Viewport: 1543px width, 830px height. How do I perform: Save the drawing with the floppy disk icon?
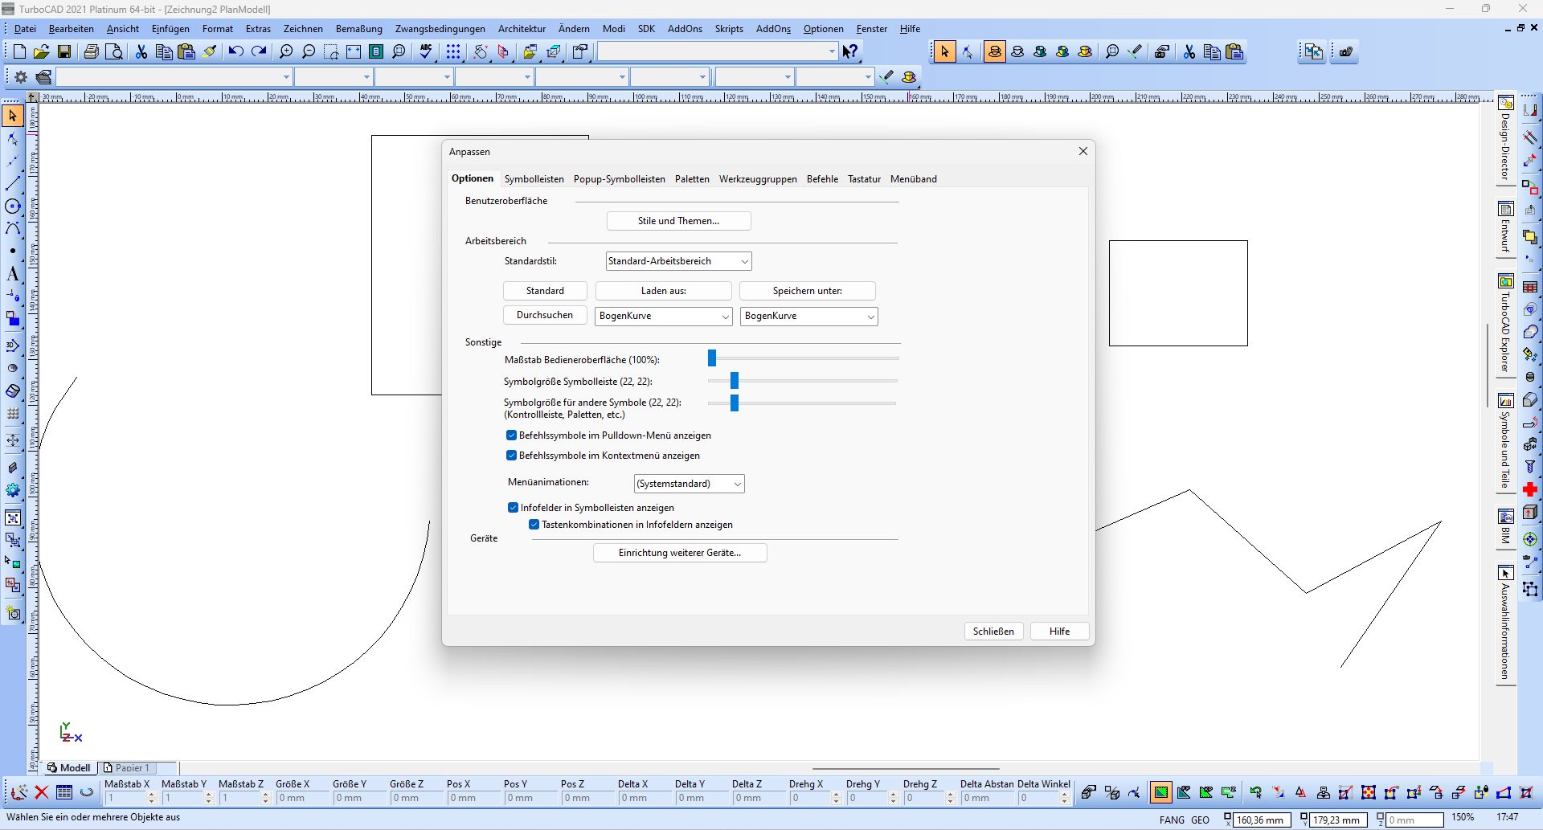(x=64, y=52)
